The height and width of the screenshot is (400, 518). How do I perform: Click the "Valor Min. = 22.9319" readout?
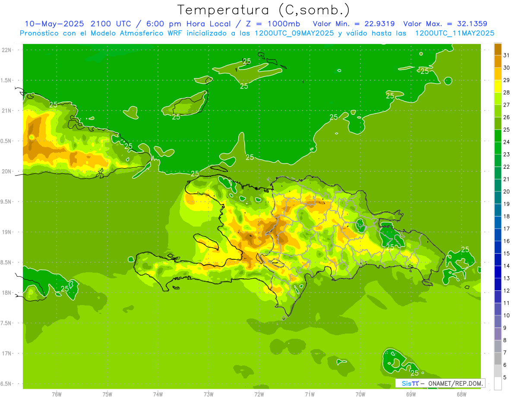click(x=354, y=23)
